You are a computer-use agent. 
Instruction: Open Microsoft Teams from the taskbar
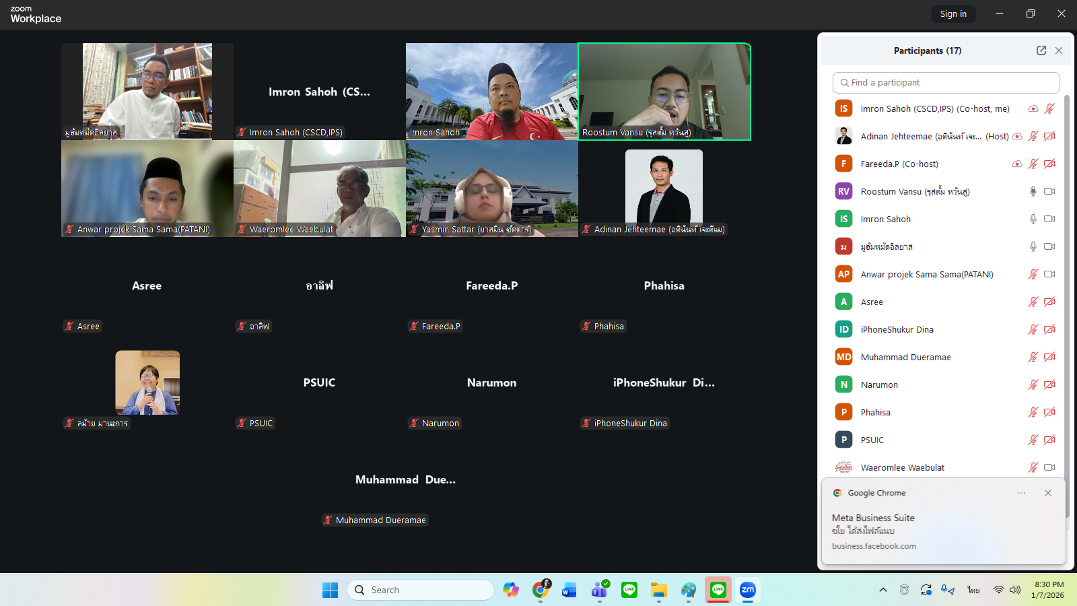coord(599,590)
